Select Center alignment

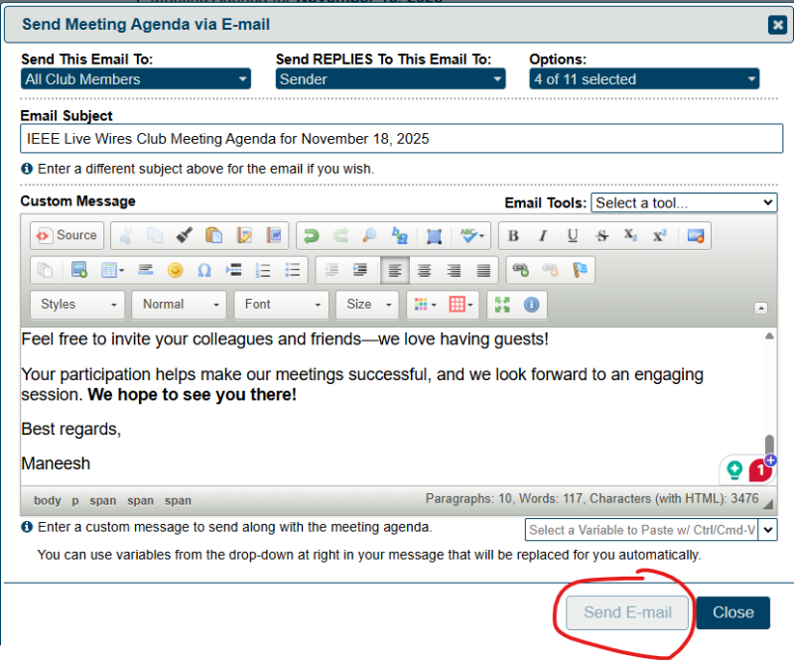pos(425,270)
